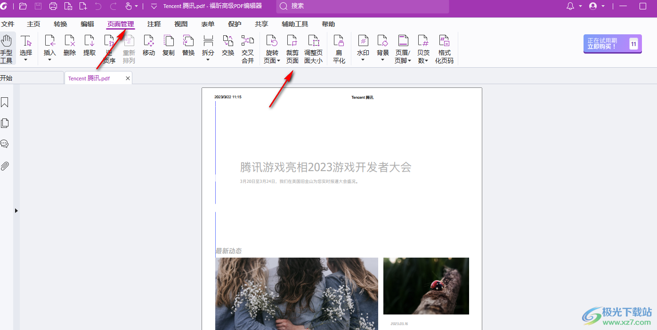Open the Background tool (背景)
The width and height of the screenshot is (657, 330).
coord(383,48)
